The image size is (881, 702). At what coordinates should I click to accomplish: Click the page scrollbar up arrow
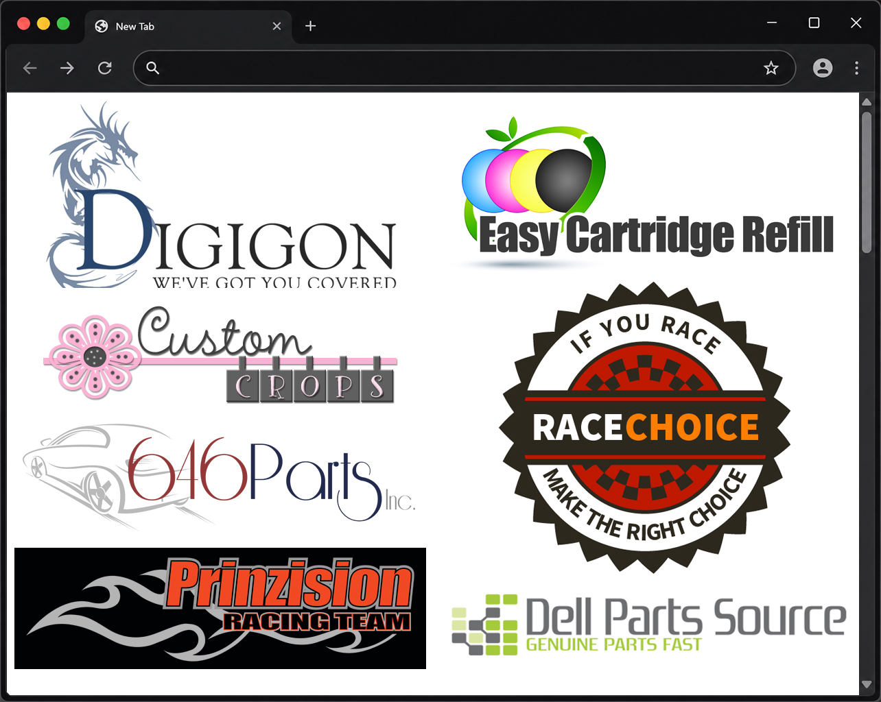point(867,101)
